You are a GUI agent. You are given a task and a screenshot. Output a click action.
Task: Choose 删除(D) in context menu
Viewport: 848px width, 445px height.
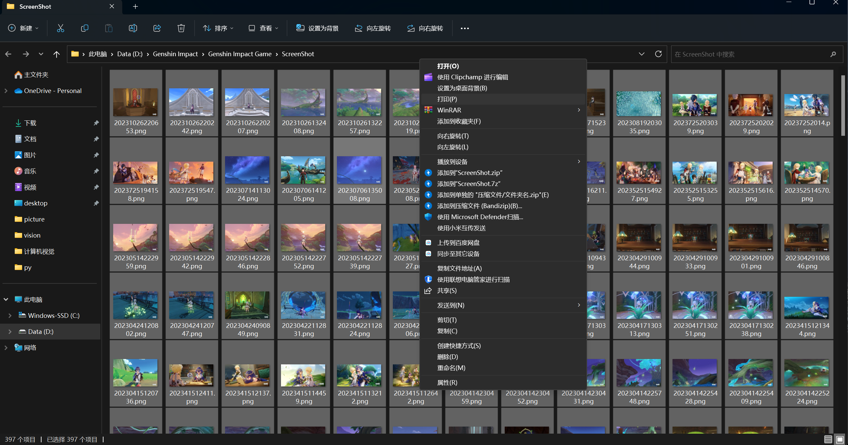point(503,357)
